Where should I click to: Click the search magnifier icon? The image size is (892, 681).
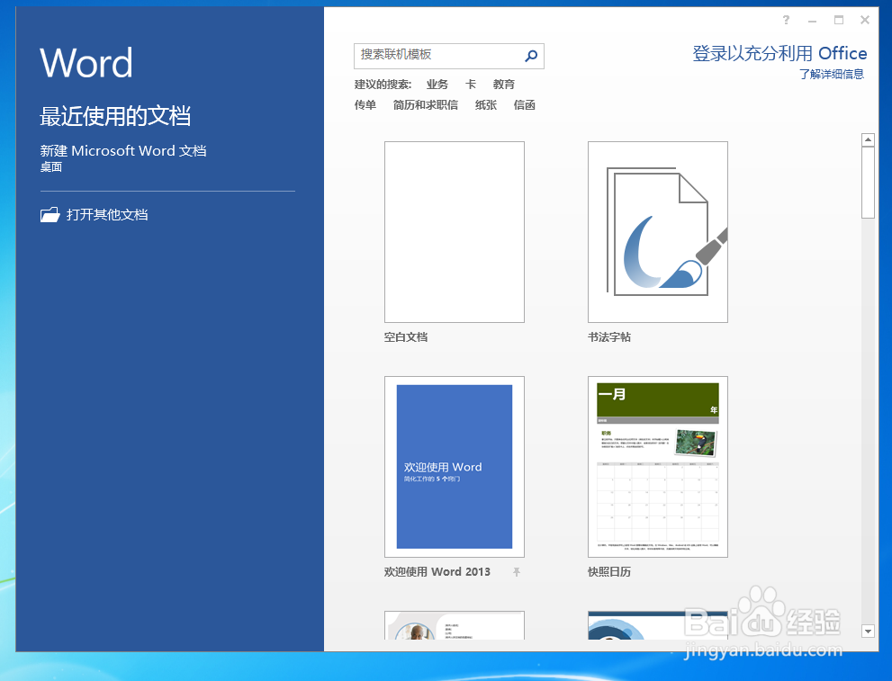coord(531,56)
